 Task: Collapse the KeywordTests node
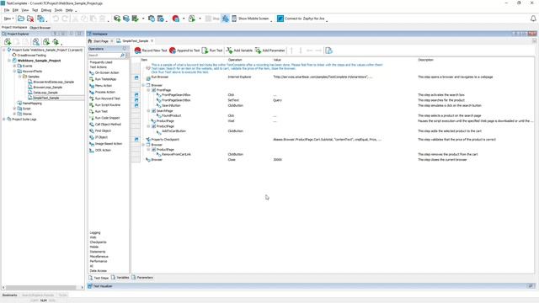pos(14,72)
